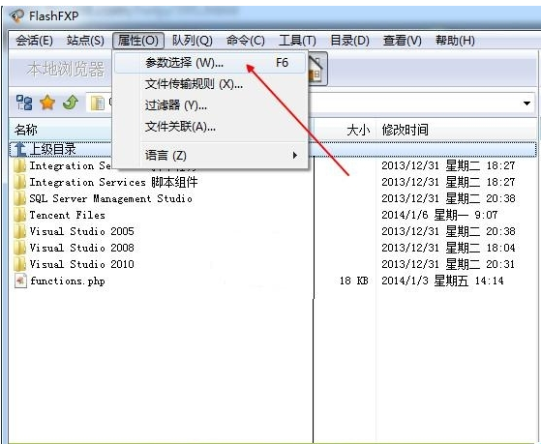The image size is (541, 444).
Task: Click the 18 KB size cell
Action: (x=353, y=281)
